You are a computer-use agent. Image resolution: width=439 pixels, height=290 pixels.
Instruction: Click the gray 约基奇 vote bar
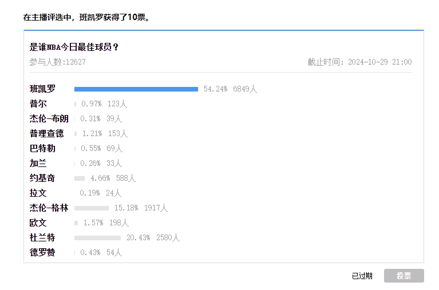(x=80, y=178)
